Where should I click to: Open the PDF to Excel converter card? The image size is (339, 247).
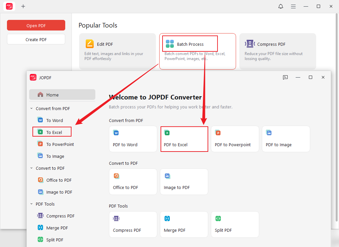pos(184,139)
